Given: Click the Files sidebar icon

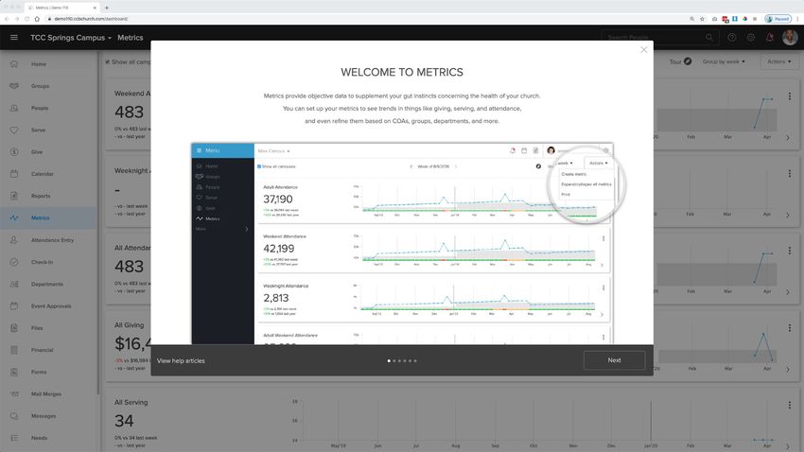Looking at the screenshot, I should pos(14,328).
